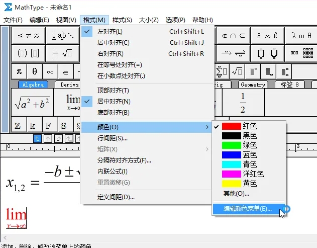Image resolution: width=317 pixels, height=248 pixels.
Task: Insert the element-of symbol
Action: coord(66,71)
